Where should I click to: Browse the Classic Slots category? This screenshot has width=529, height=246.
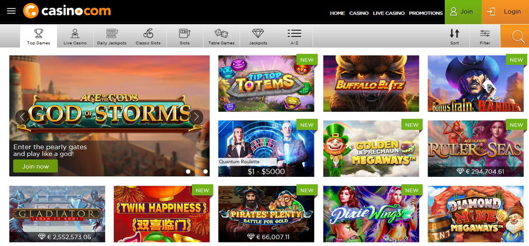[x=148, y=36]
